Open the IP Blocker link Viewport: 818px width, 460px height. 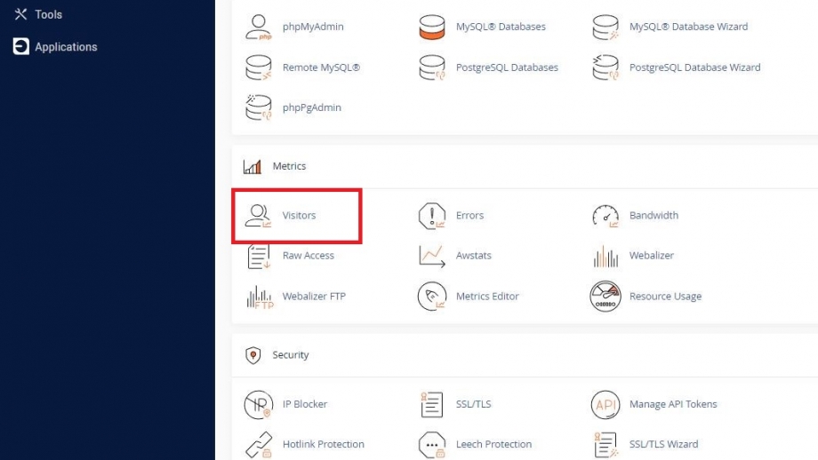(x=305, y=404)
